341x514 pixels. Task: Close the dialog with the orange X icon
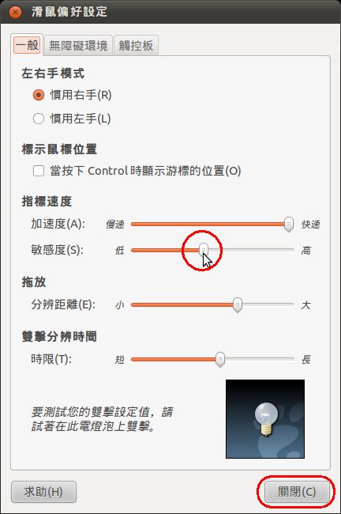[x=15, y=12]
